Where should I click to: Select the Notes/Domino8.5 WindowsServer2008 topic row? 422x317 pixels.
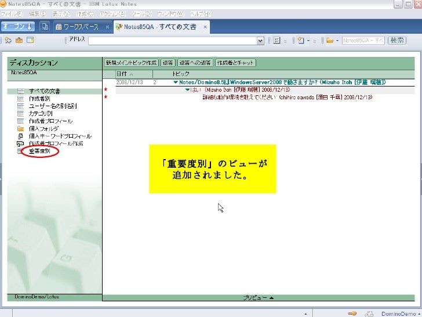click(x=283, y=82)
